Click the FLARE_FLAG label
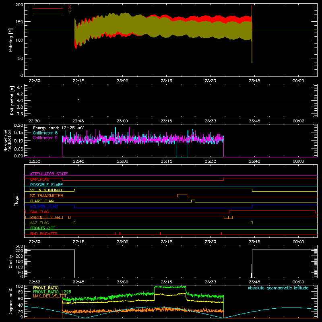The image size is (322, 322). pos(42,201)
